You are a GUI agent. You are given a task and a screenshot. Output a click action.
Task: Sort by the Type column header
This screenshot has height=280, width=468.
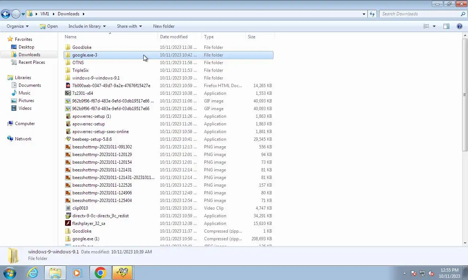(x=224, y=37)
